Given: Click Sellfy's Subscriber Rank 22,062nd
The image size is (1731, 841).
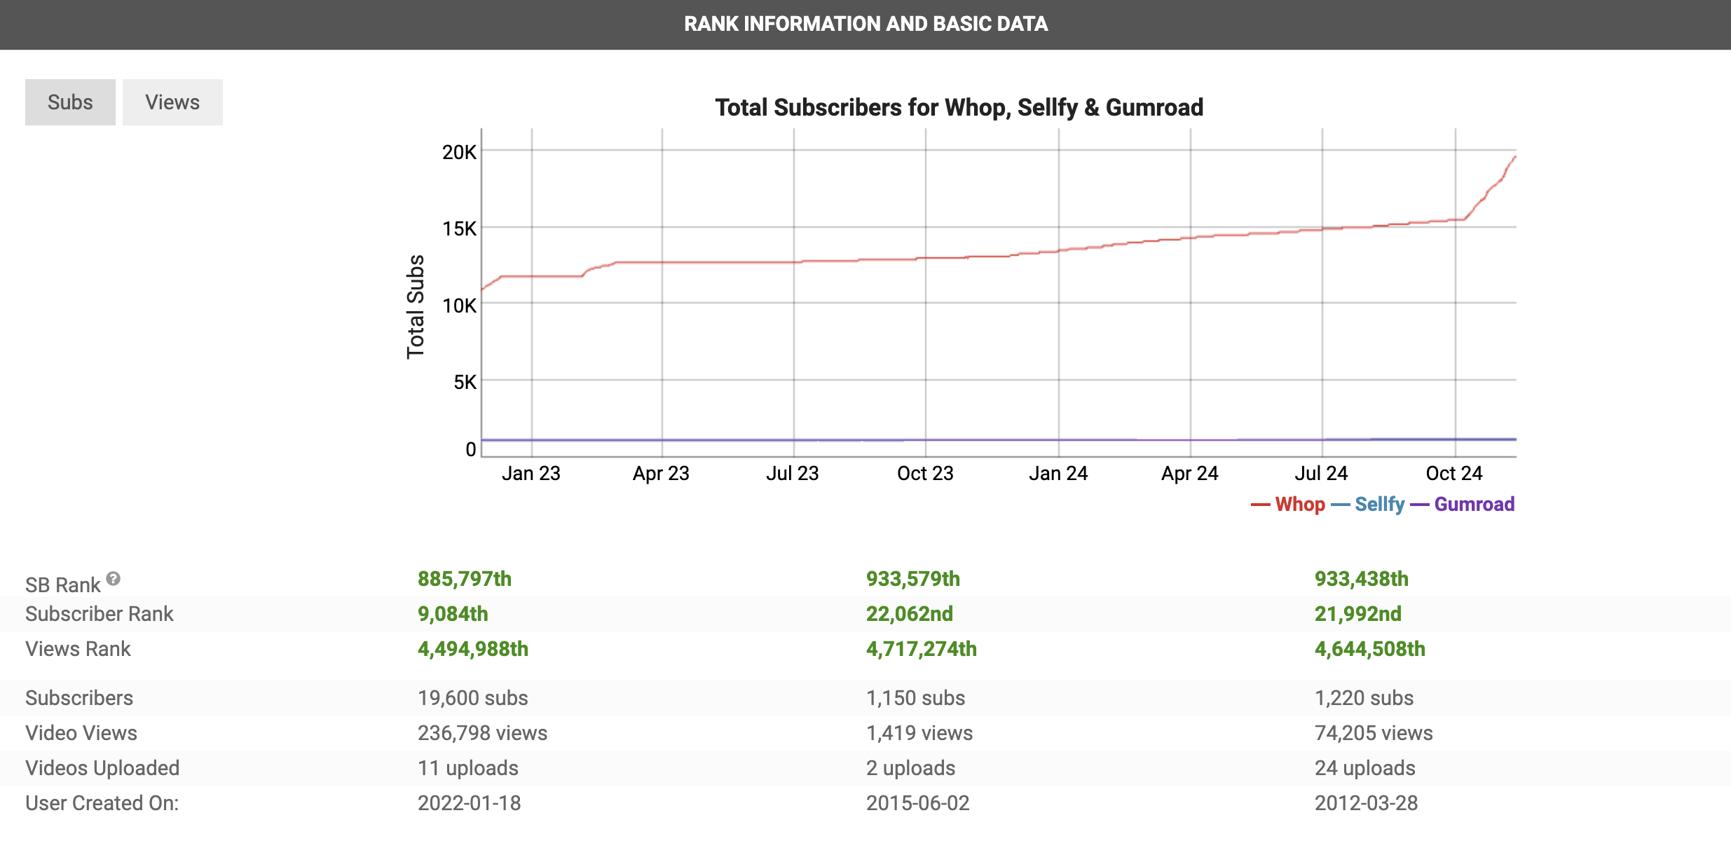Looking at the screenshot, I should 909,613.
